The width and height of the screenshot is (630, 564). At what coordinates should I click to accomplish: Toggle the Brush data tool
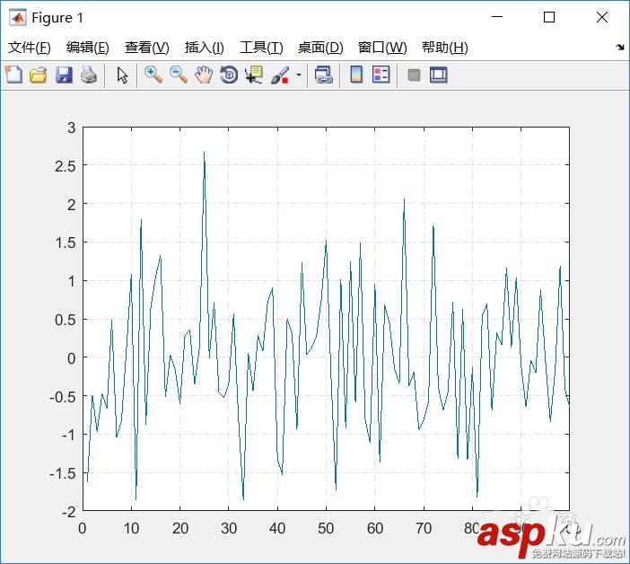tap(280, 75)
